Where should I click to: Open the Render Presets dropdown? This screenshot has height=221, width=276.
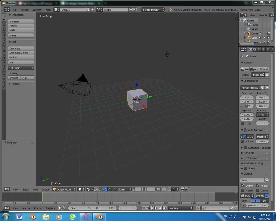point(250,88)
